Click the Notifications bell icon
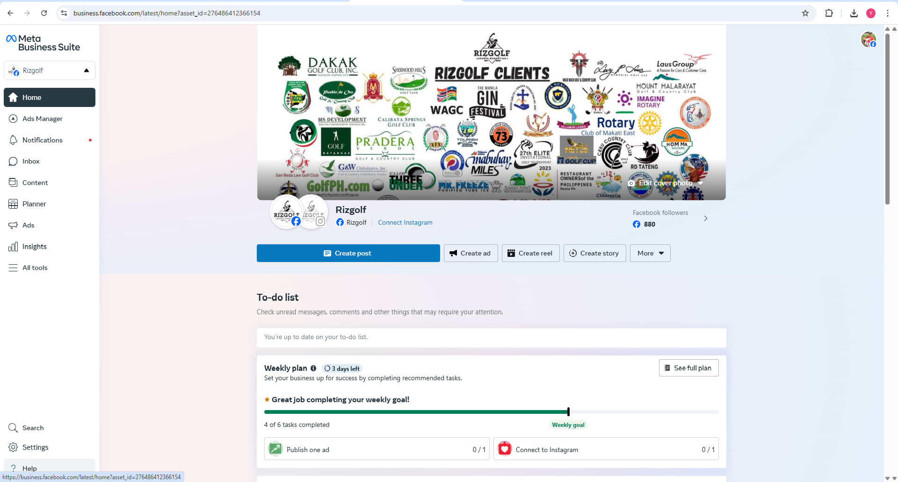898x482 pixels. coord(13,140)
